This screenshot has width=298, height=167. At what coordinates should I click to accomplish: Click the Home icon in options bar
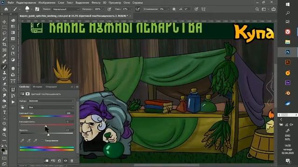point(6,9)
